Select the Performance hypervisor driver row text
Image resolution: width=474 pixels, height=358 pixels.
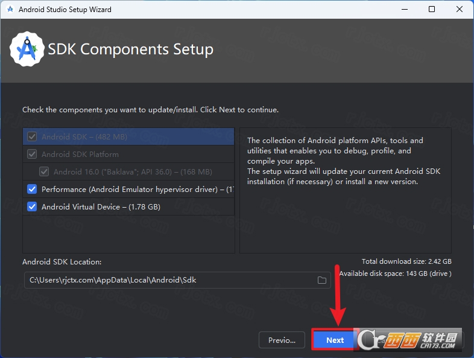click(137, 190)
